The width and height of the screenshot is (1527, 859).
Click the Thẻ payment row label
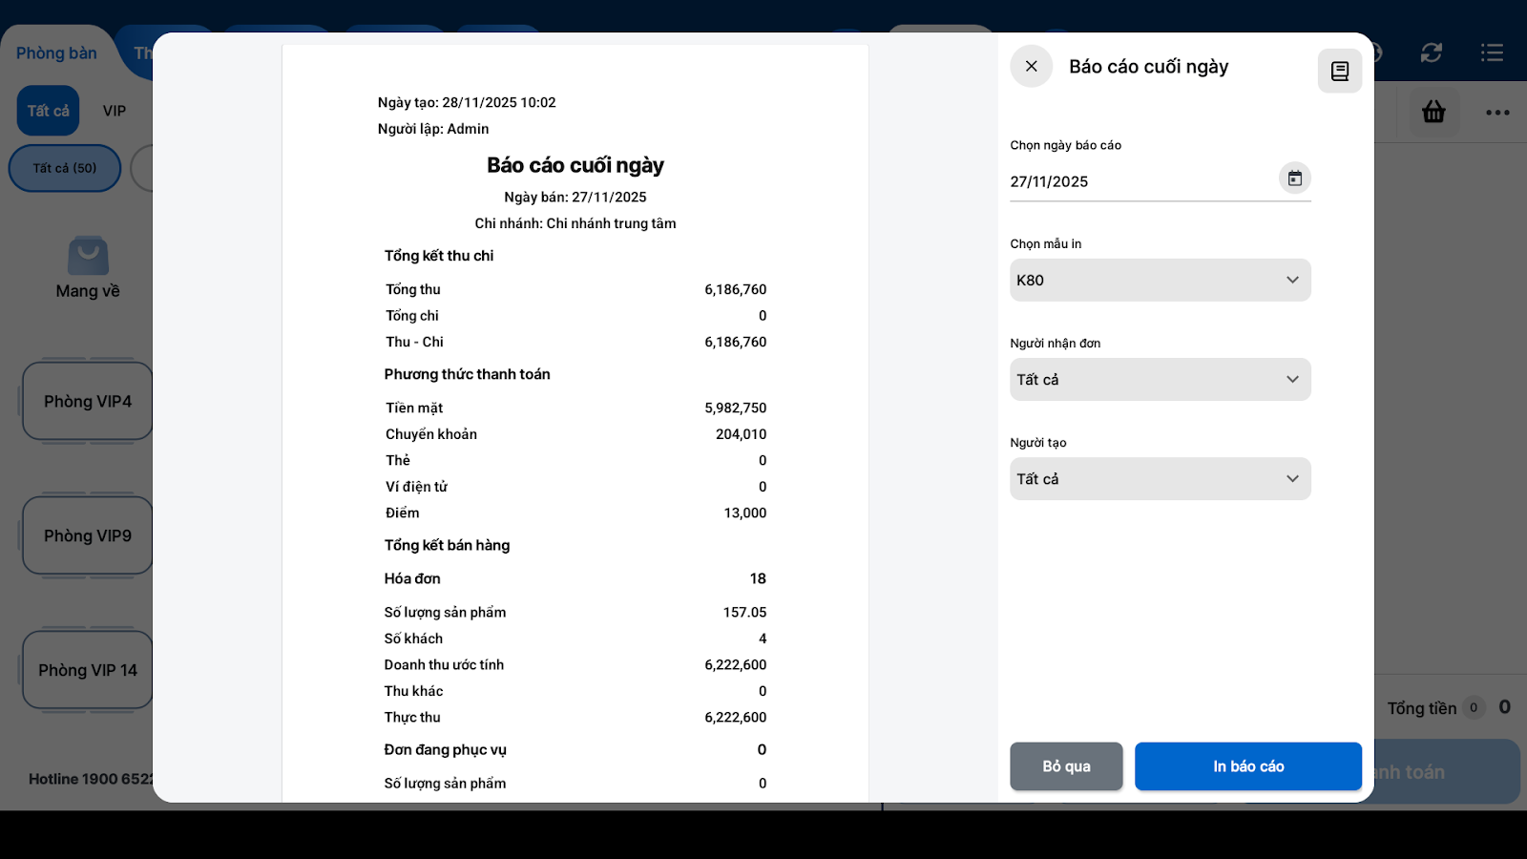(398, 460)
